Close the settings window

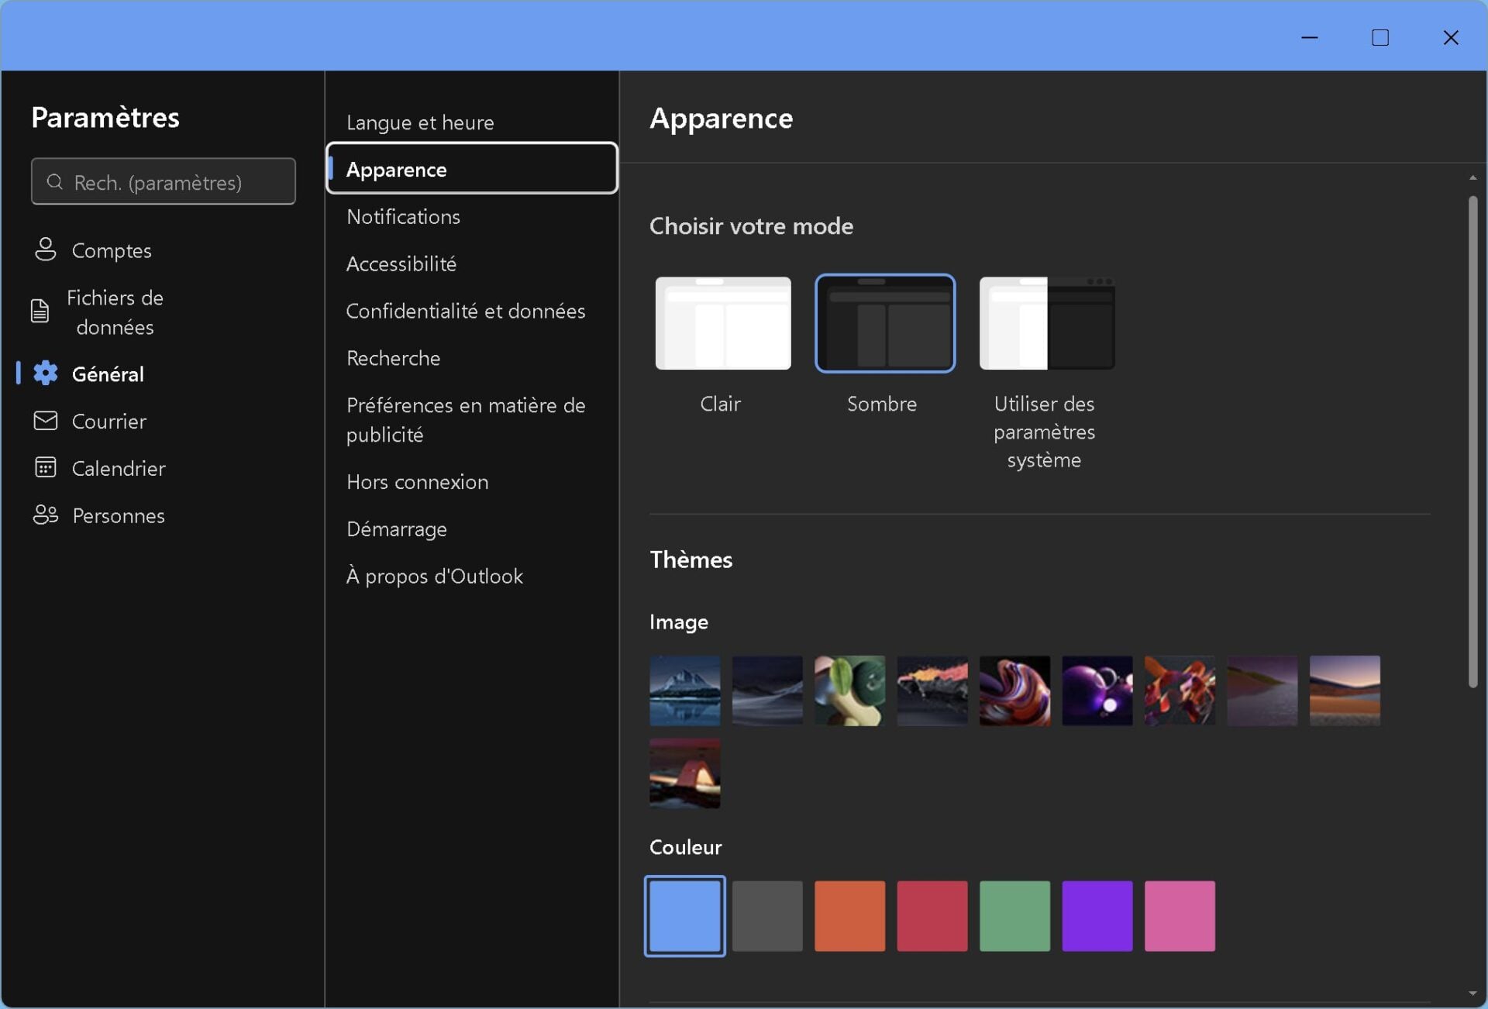point(1451,37)
